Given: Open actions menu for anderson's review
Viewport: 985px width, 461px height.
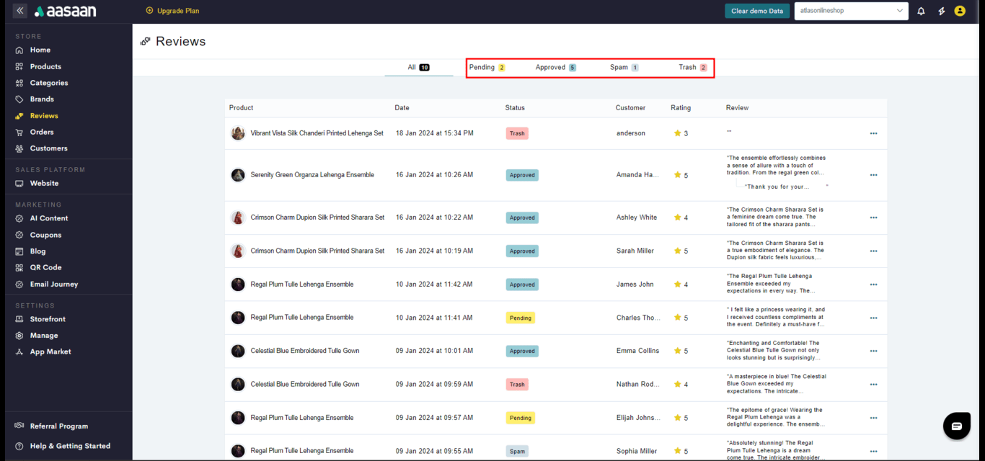Looking at the screenshot, I should coord(873,133).
